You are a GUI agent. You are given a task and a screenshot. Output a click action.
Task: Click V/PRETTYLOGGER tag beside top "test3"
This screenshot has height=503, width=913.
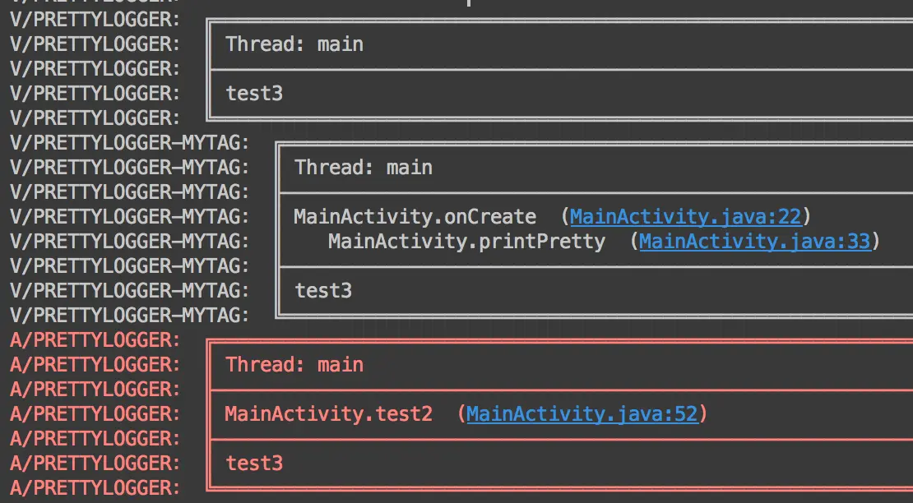pos(95,94)
